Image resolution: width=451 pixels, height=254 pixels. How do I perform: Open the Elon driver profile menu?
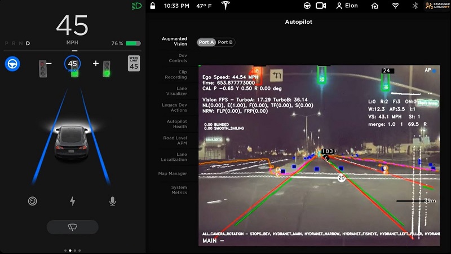(347, 6)
